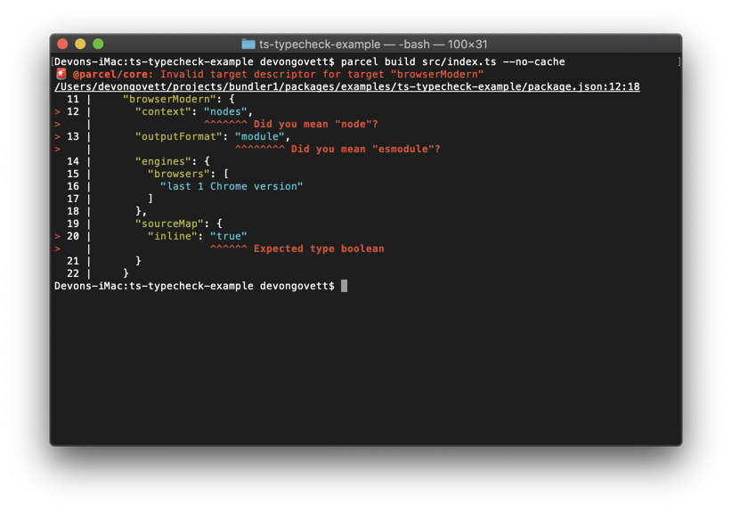This screenshot has width=732, height=512.
Task: Click the window title ts-typecheck-example
Action: pos(320,45)
